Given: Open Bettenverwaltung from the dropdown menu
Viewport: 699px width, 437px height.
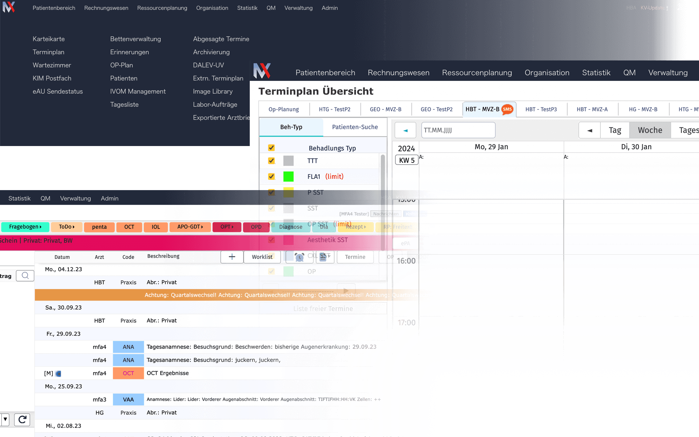Looking at the screenshot, I should [135, 39].
